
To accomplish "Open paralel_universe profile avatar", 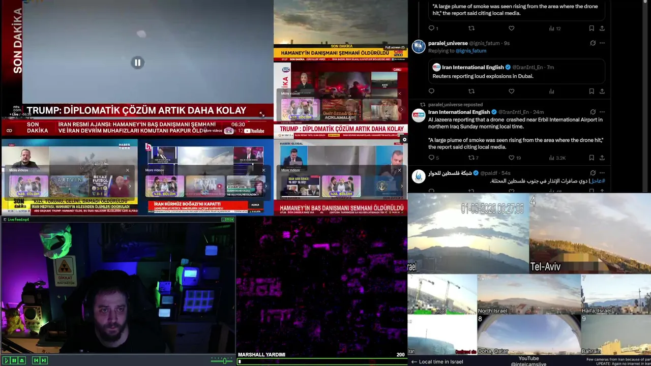I will pos(419,46).
